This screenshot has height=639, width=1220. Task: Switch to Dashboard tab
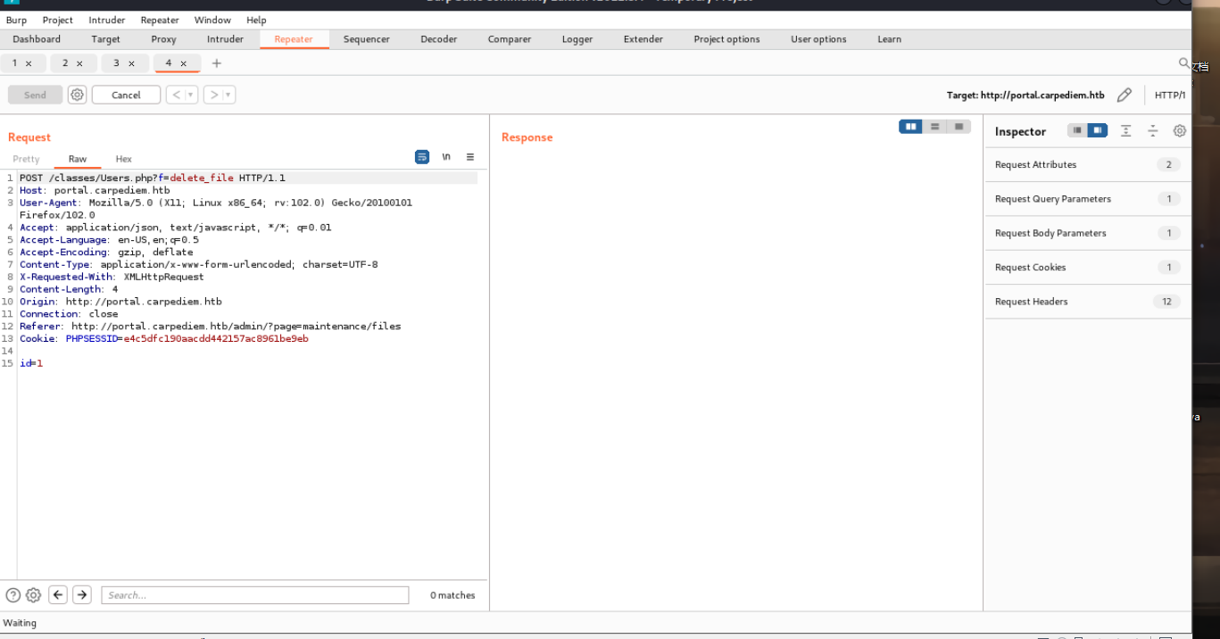tap(37, 39)
